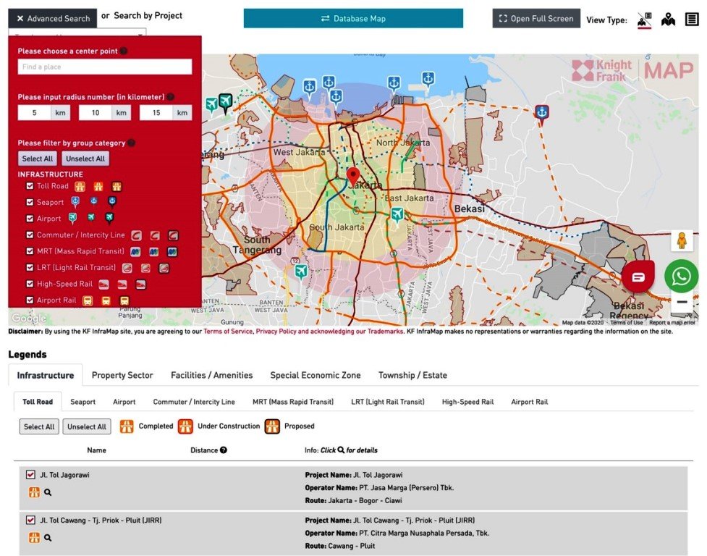Switch to the Facilities / Amenities tab
Viewport: 707px width, 556px height.
(x=211, y=375)
